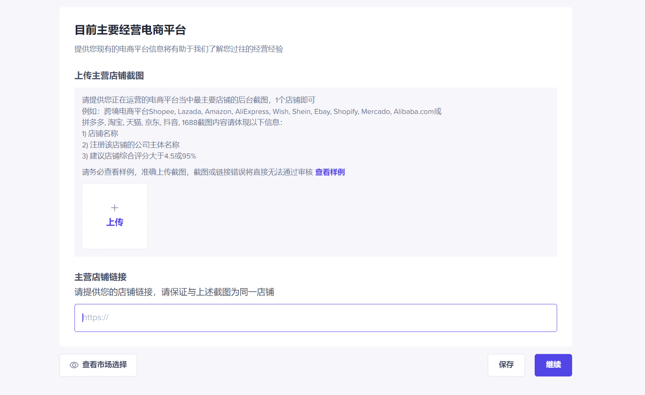This screenshot has width=645, height=395.
Task: Click the 上传 label to upload a screenshot
Action: (115, 222)
